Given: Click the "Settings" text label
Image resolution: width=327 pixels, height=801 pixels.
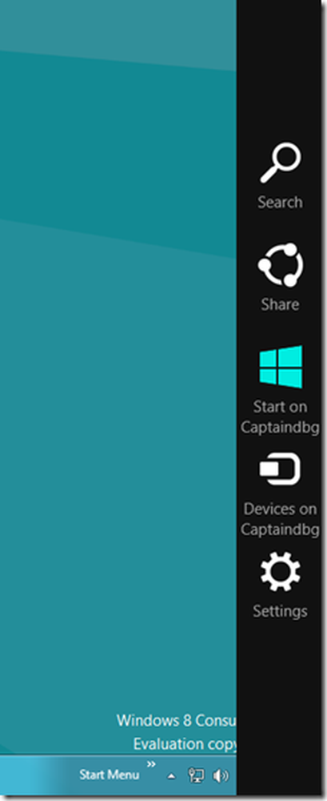Looking at the screenshot, I should (280, 611).
